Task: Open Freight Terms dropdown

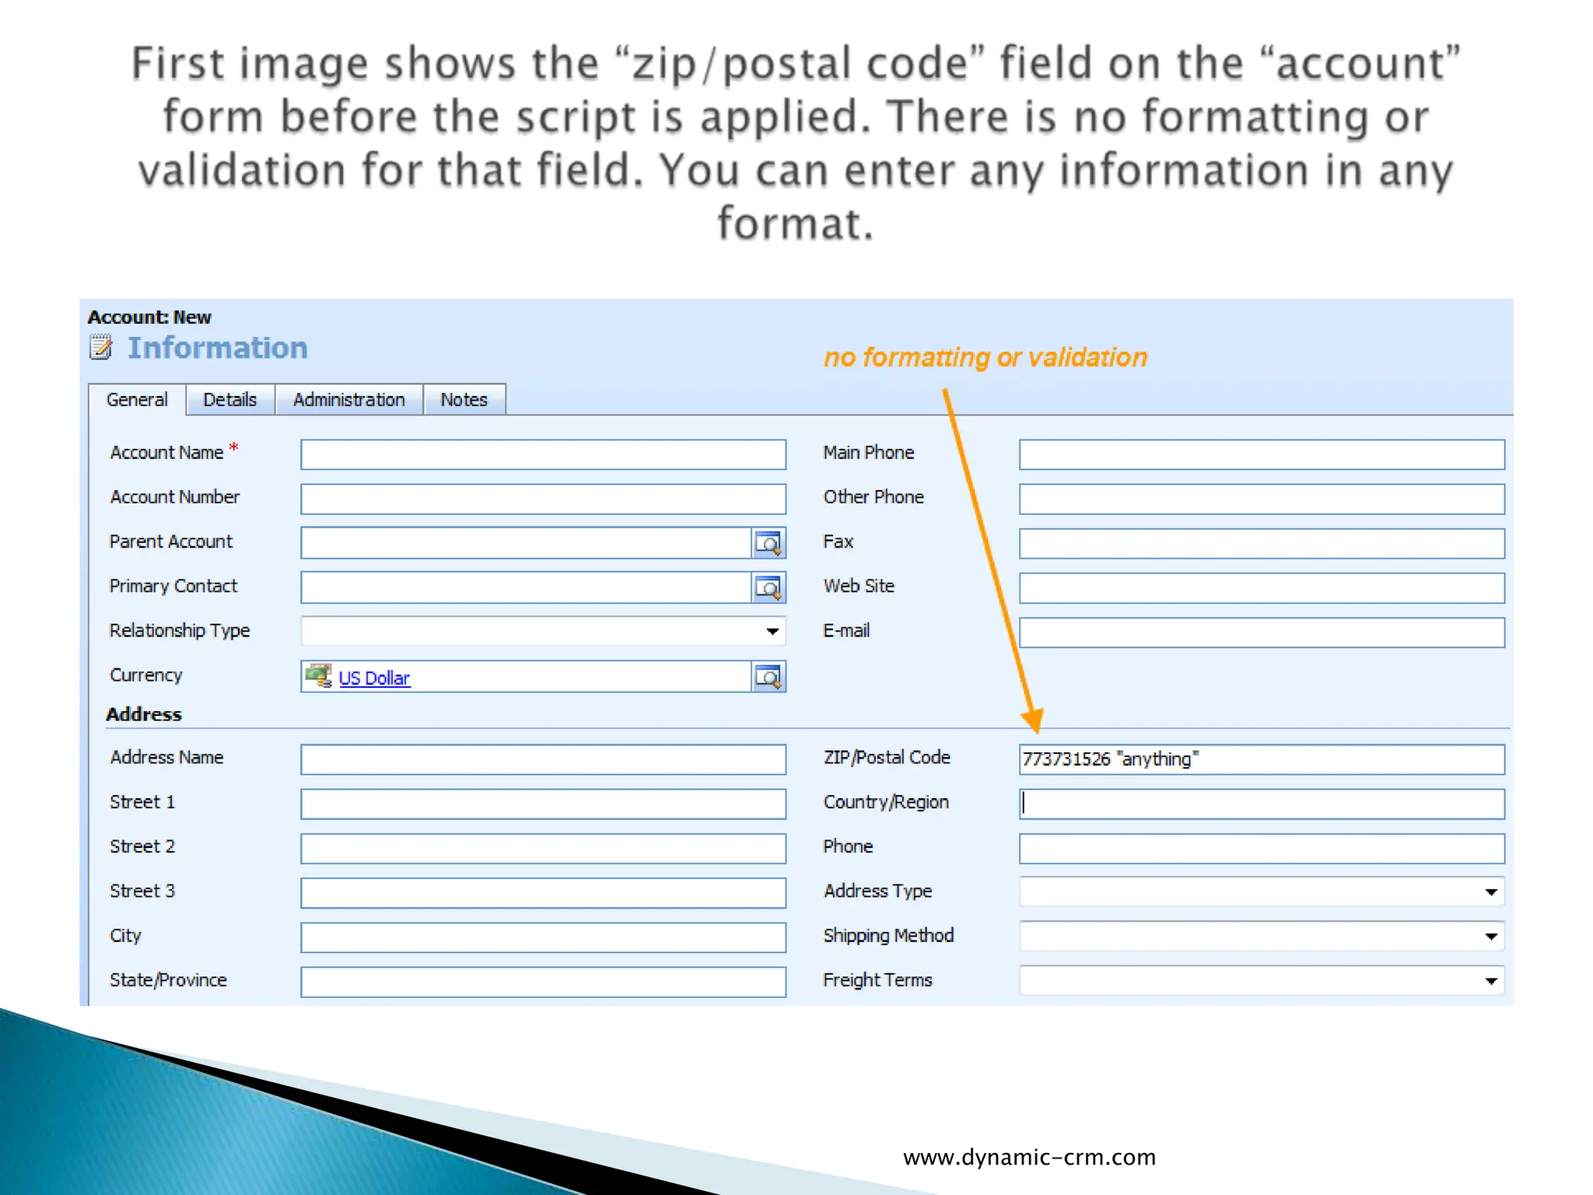Action: [1490, 980]
